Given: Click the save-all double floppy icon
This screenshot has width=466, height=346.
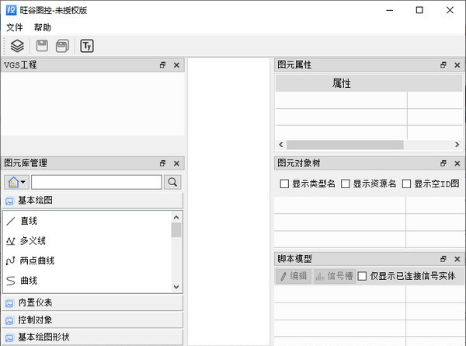Looking at the screenshot, I should click(62, 46).
